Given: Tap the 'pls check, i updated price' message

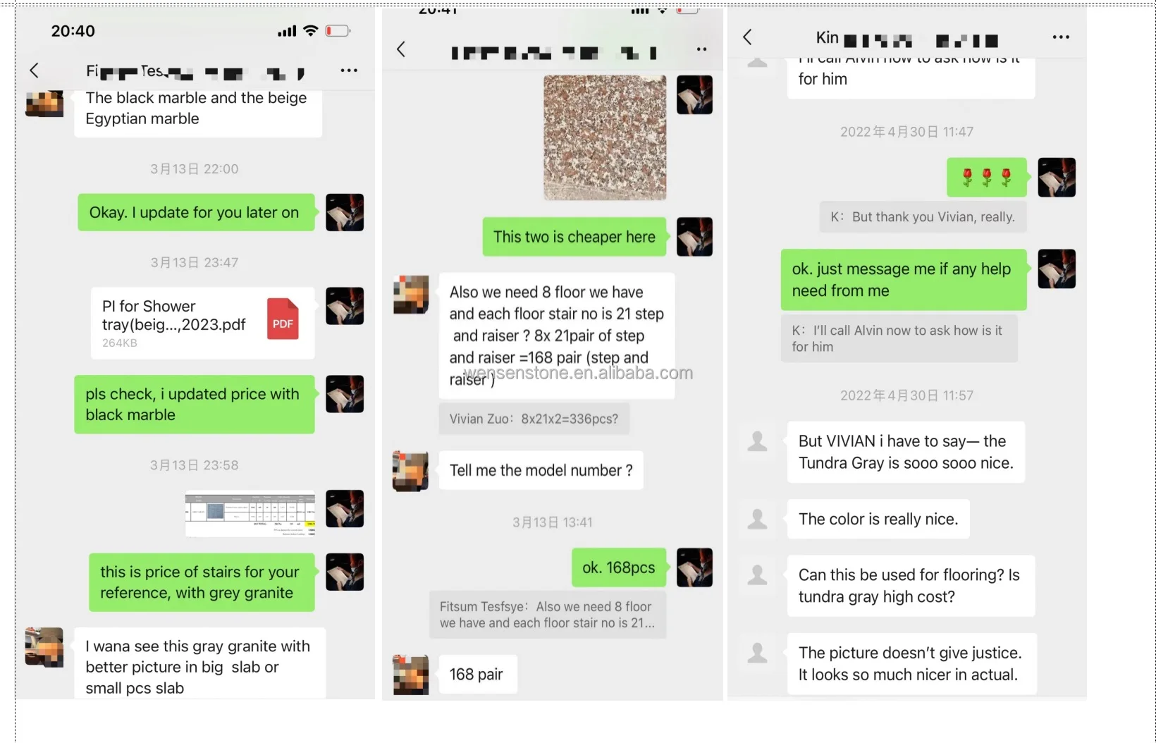Looking at the screenshot, I should point(195,405).
